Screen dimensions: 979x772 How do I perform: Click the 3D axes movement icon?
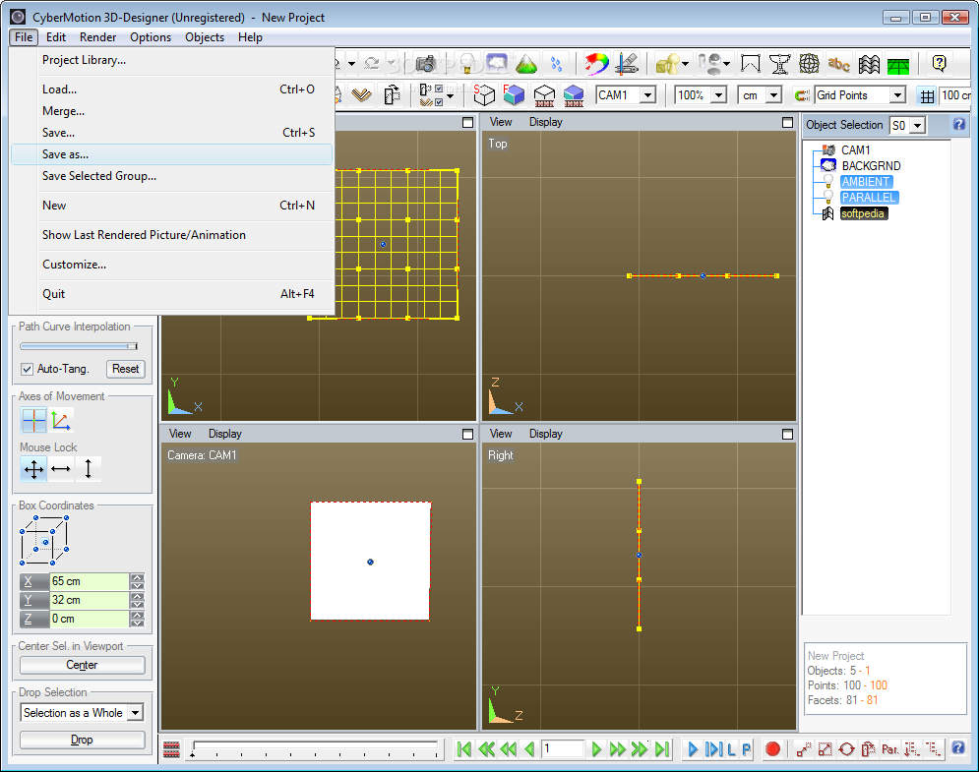(61, 420)
